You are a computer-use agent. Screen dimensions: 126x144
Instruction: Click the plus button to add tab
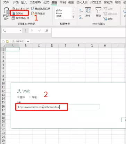[28, 41]
